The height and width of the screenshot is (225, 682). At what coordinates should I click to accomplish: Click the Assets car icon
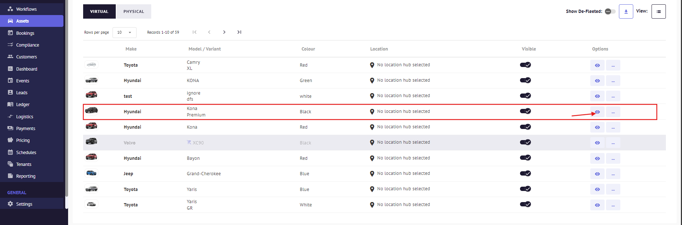click(x=10, y=21)
